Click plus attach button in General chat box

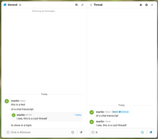point(8,132)
